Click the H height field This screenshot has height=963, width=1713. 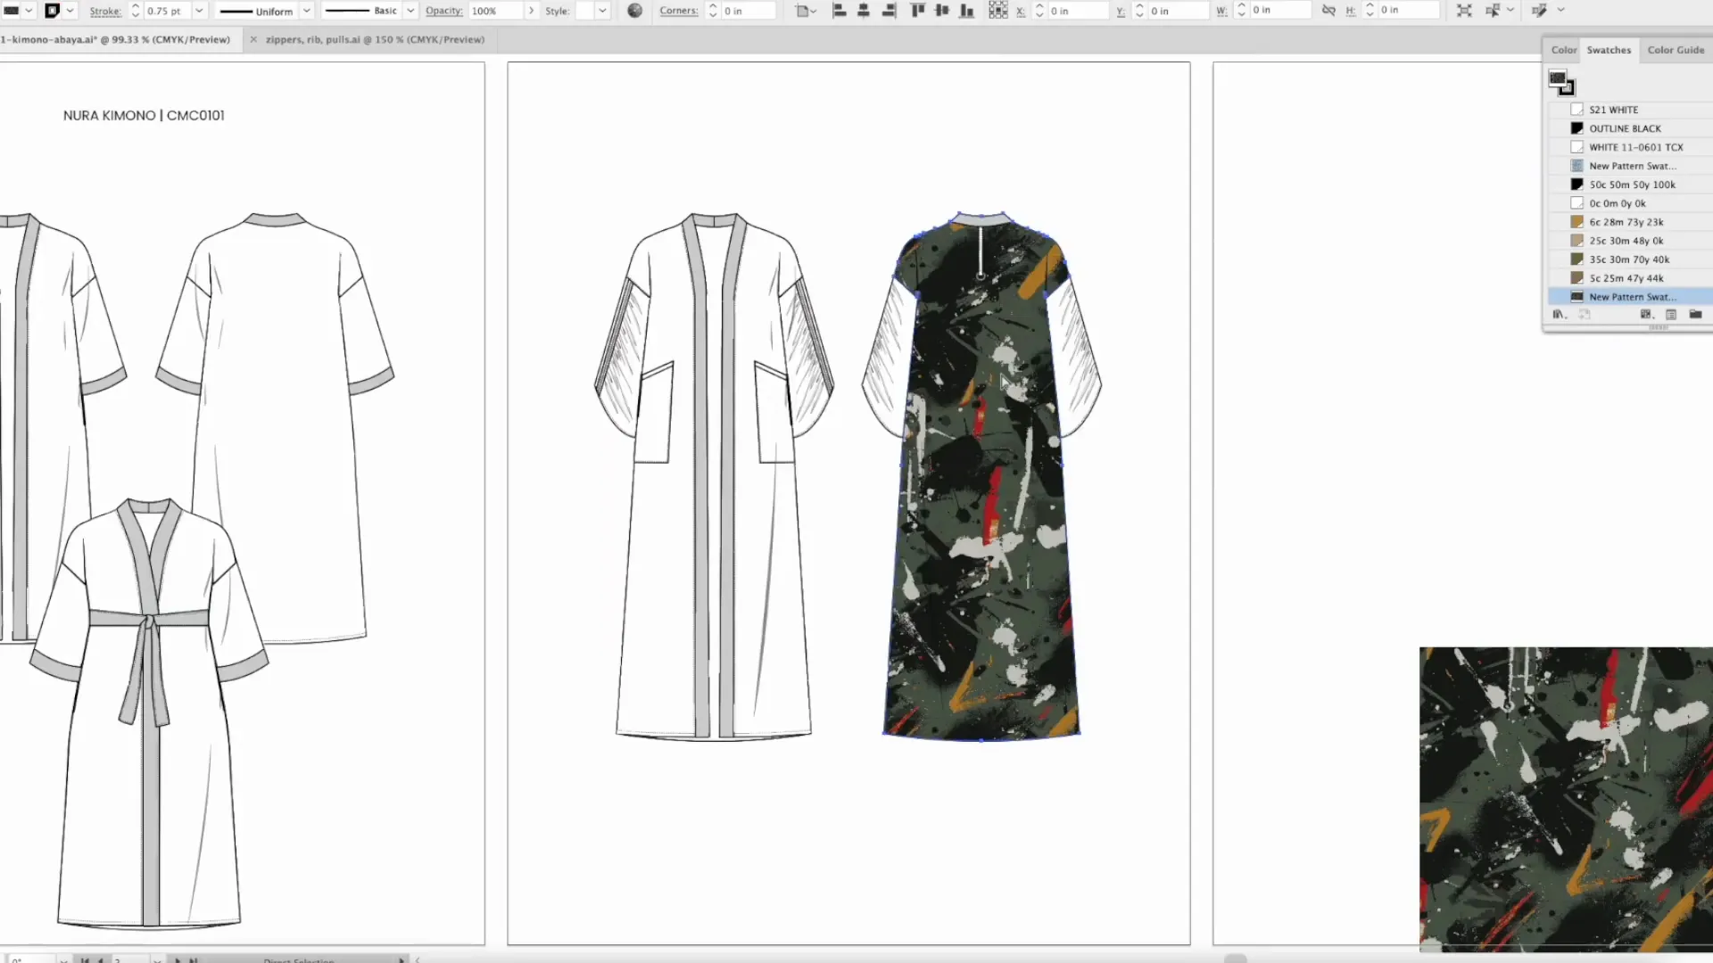[1408, 10]
